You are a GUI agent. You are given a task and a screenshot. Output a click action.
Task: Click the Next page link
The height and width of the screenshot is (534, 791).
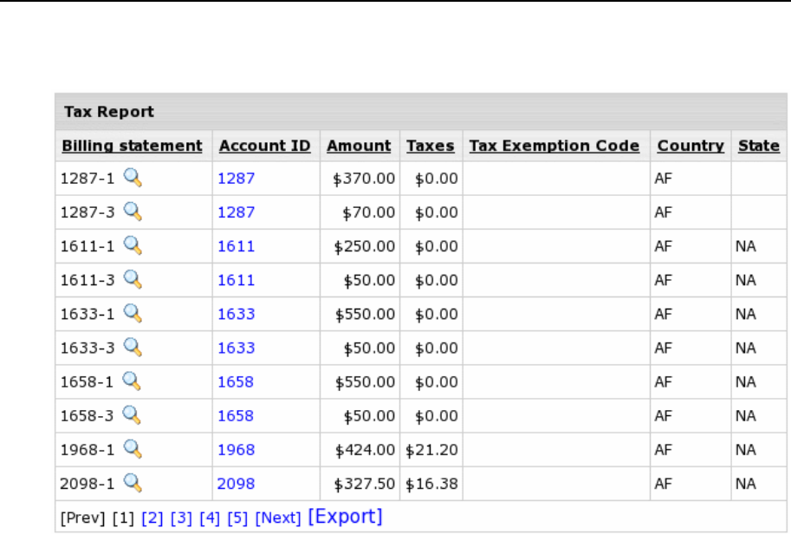pyautogui.click(x=278, y=518)
